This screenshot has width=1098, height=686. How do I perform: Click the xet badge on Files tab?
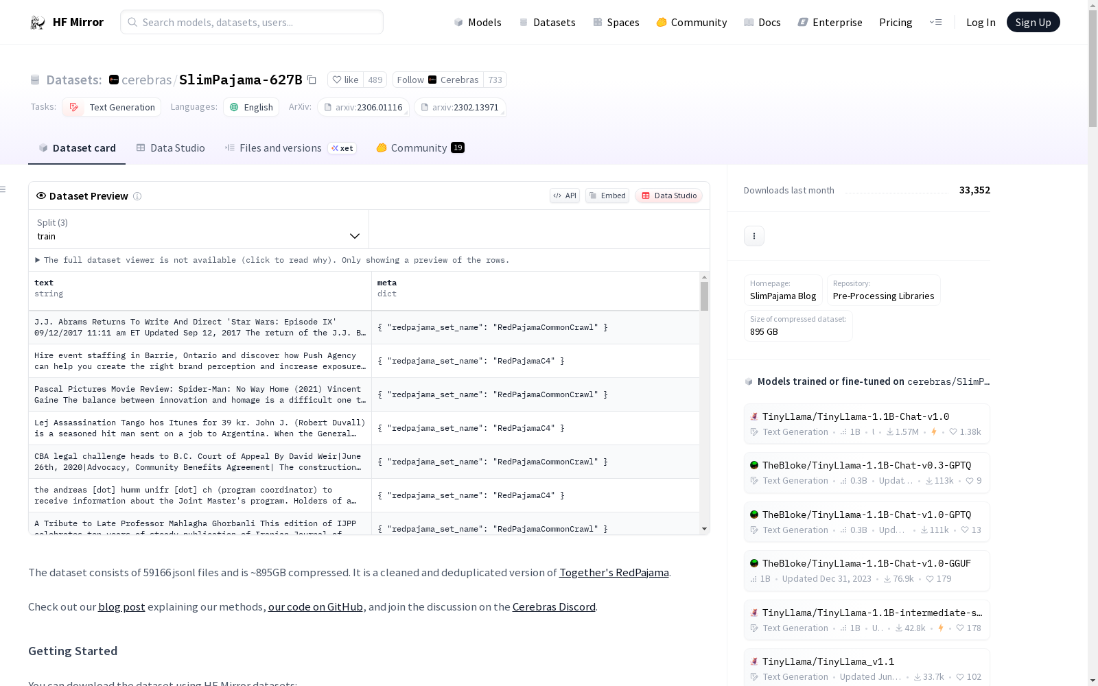pos(342,148)
